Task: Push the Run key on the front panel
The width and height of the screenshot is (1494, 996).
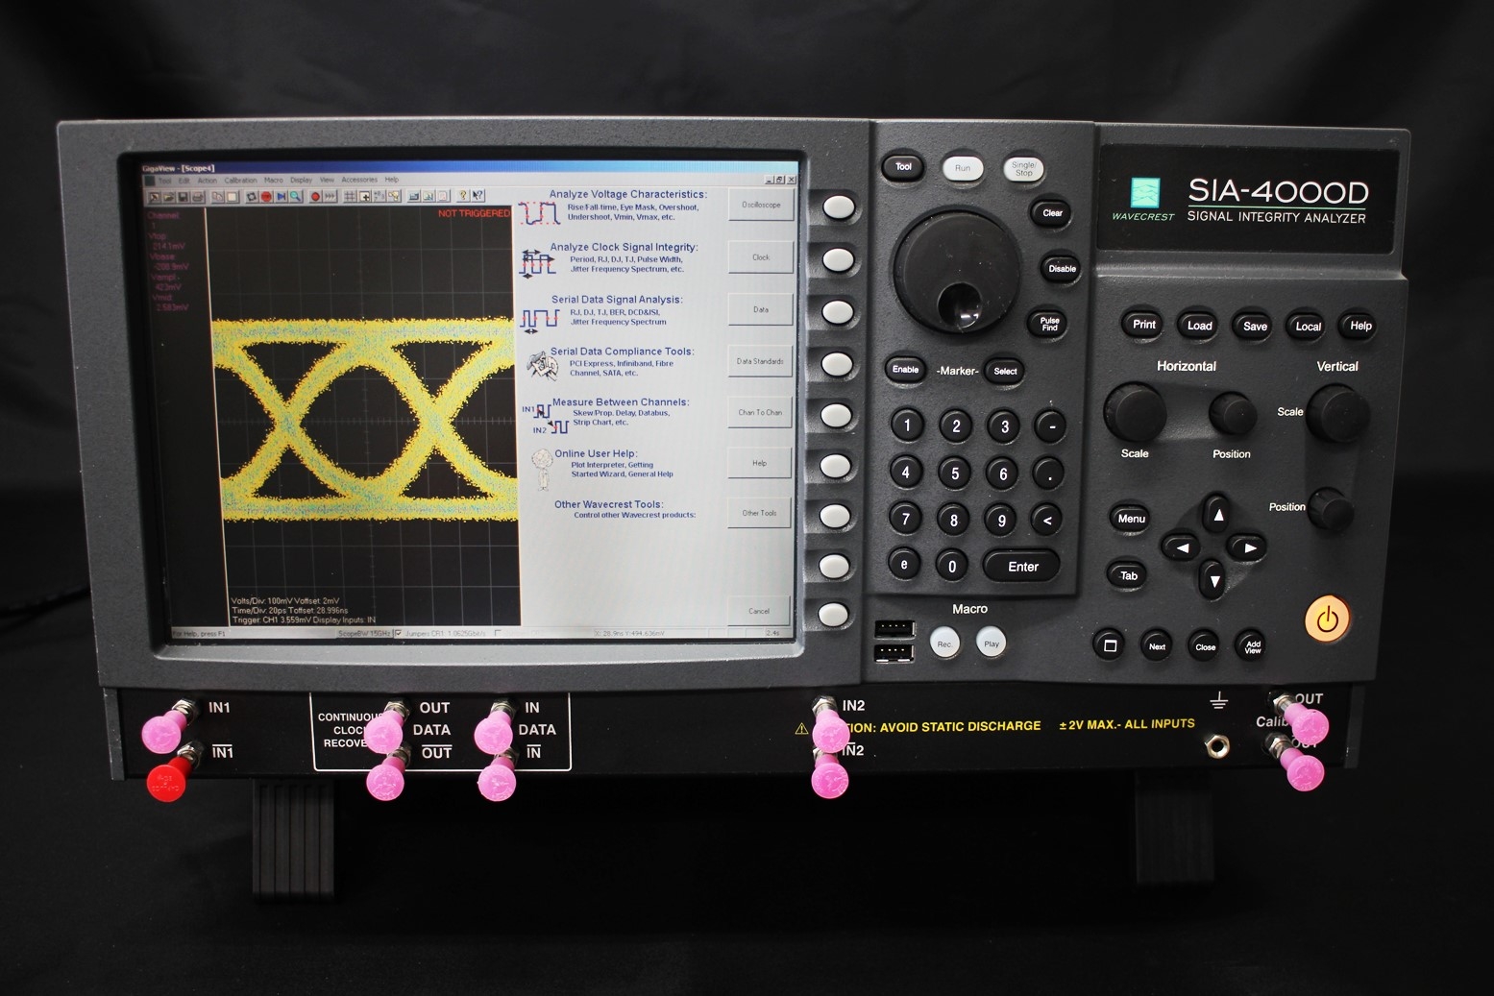Action: click(x=963, y=168)
